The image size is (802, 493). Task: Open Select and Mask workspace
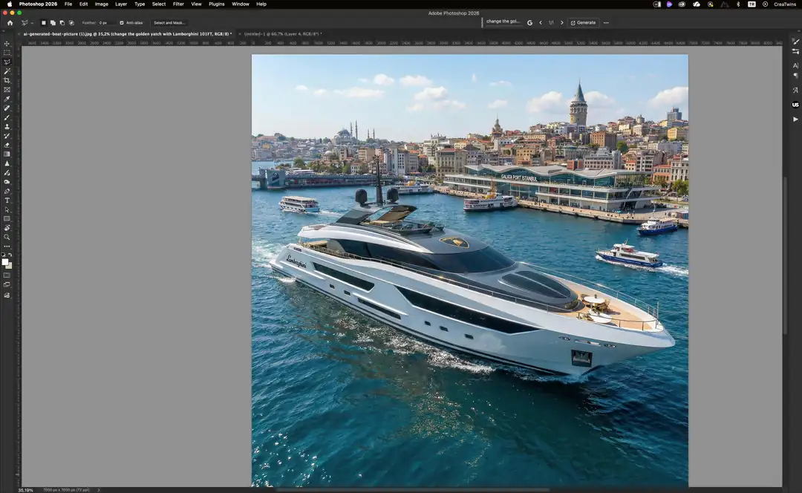point(169,23)
